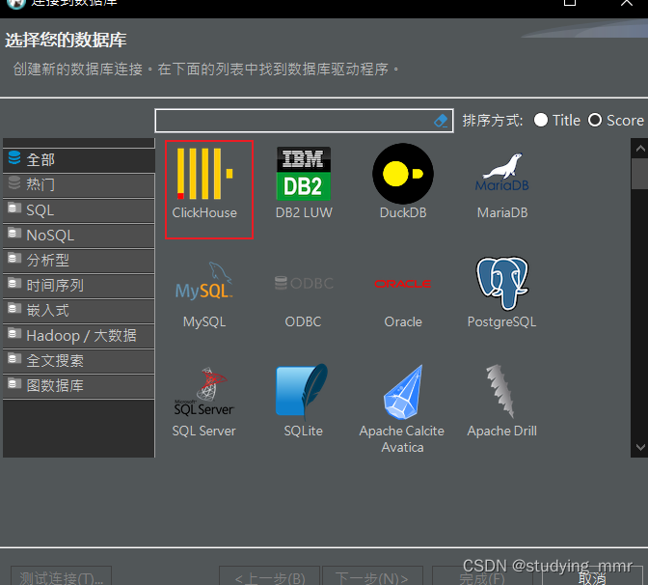This screenshot has height=585, width=648.
Task: Pick the PostgreSQL elephant icon
Action: (501, 292)
